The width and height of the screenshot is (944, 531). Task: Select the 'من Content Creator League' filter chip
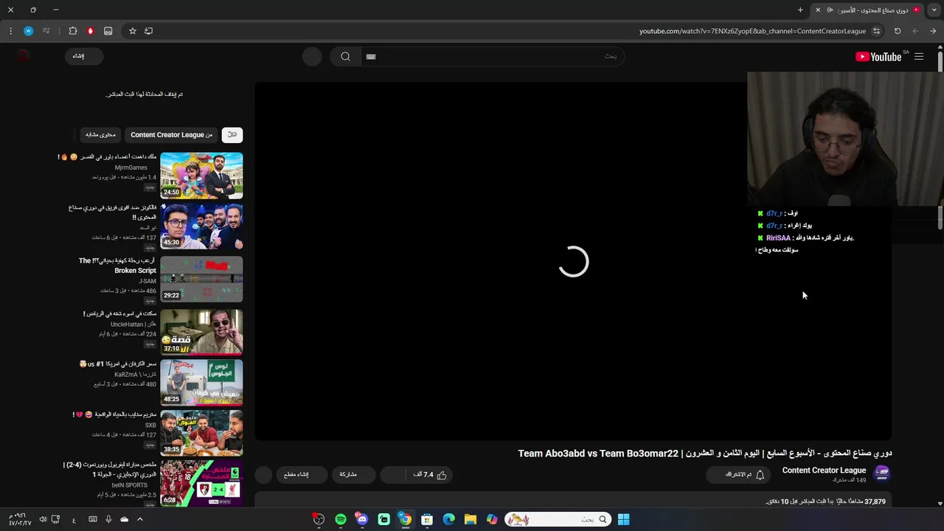point(171,135)
